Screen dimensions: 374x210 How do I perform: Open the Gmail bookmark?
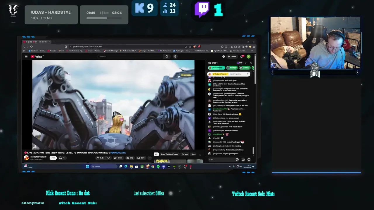(61, 51)
